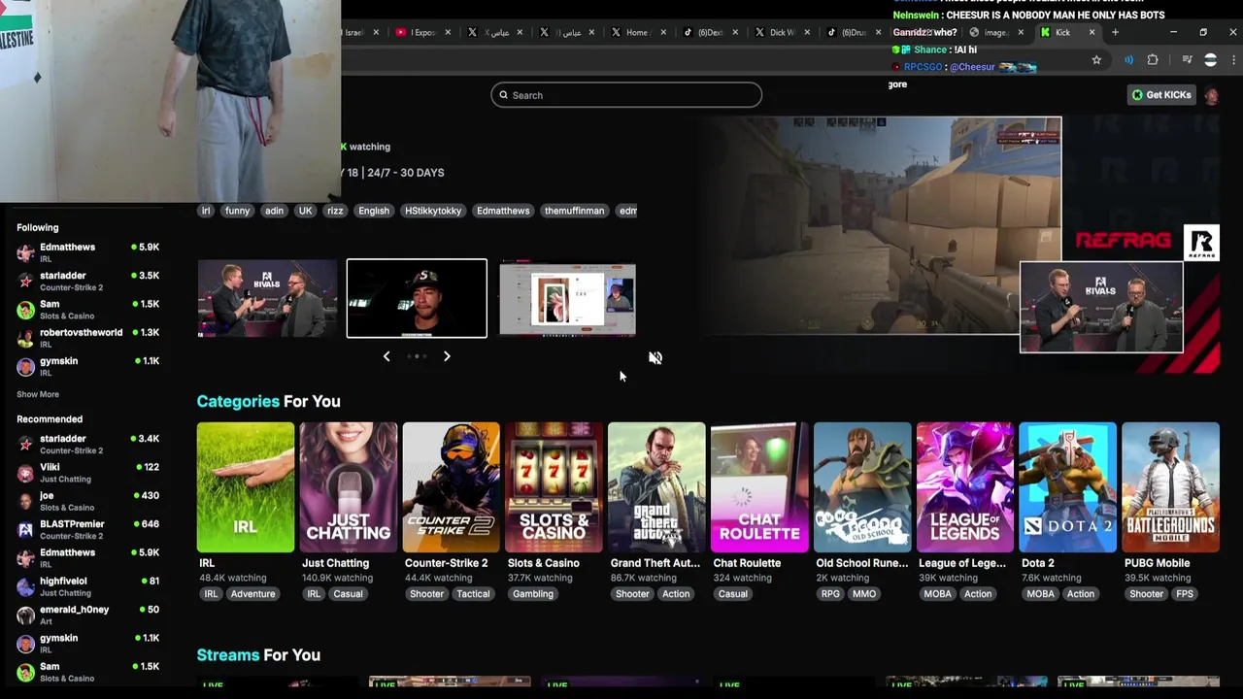The height and width of the screenshot is (699, 1243).
Task: Open BLASTPremier in Recommended list
Action: (x=87, y=529)
